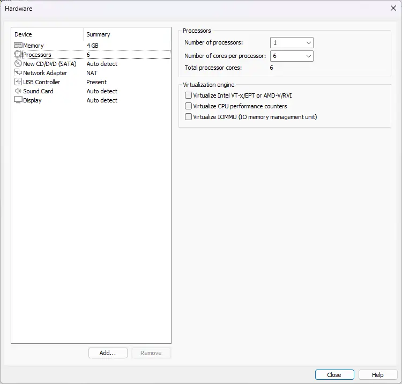402x384 pixels.
Task: Click Auto detect for Sound Card
Action: point(102,91)
